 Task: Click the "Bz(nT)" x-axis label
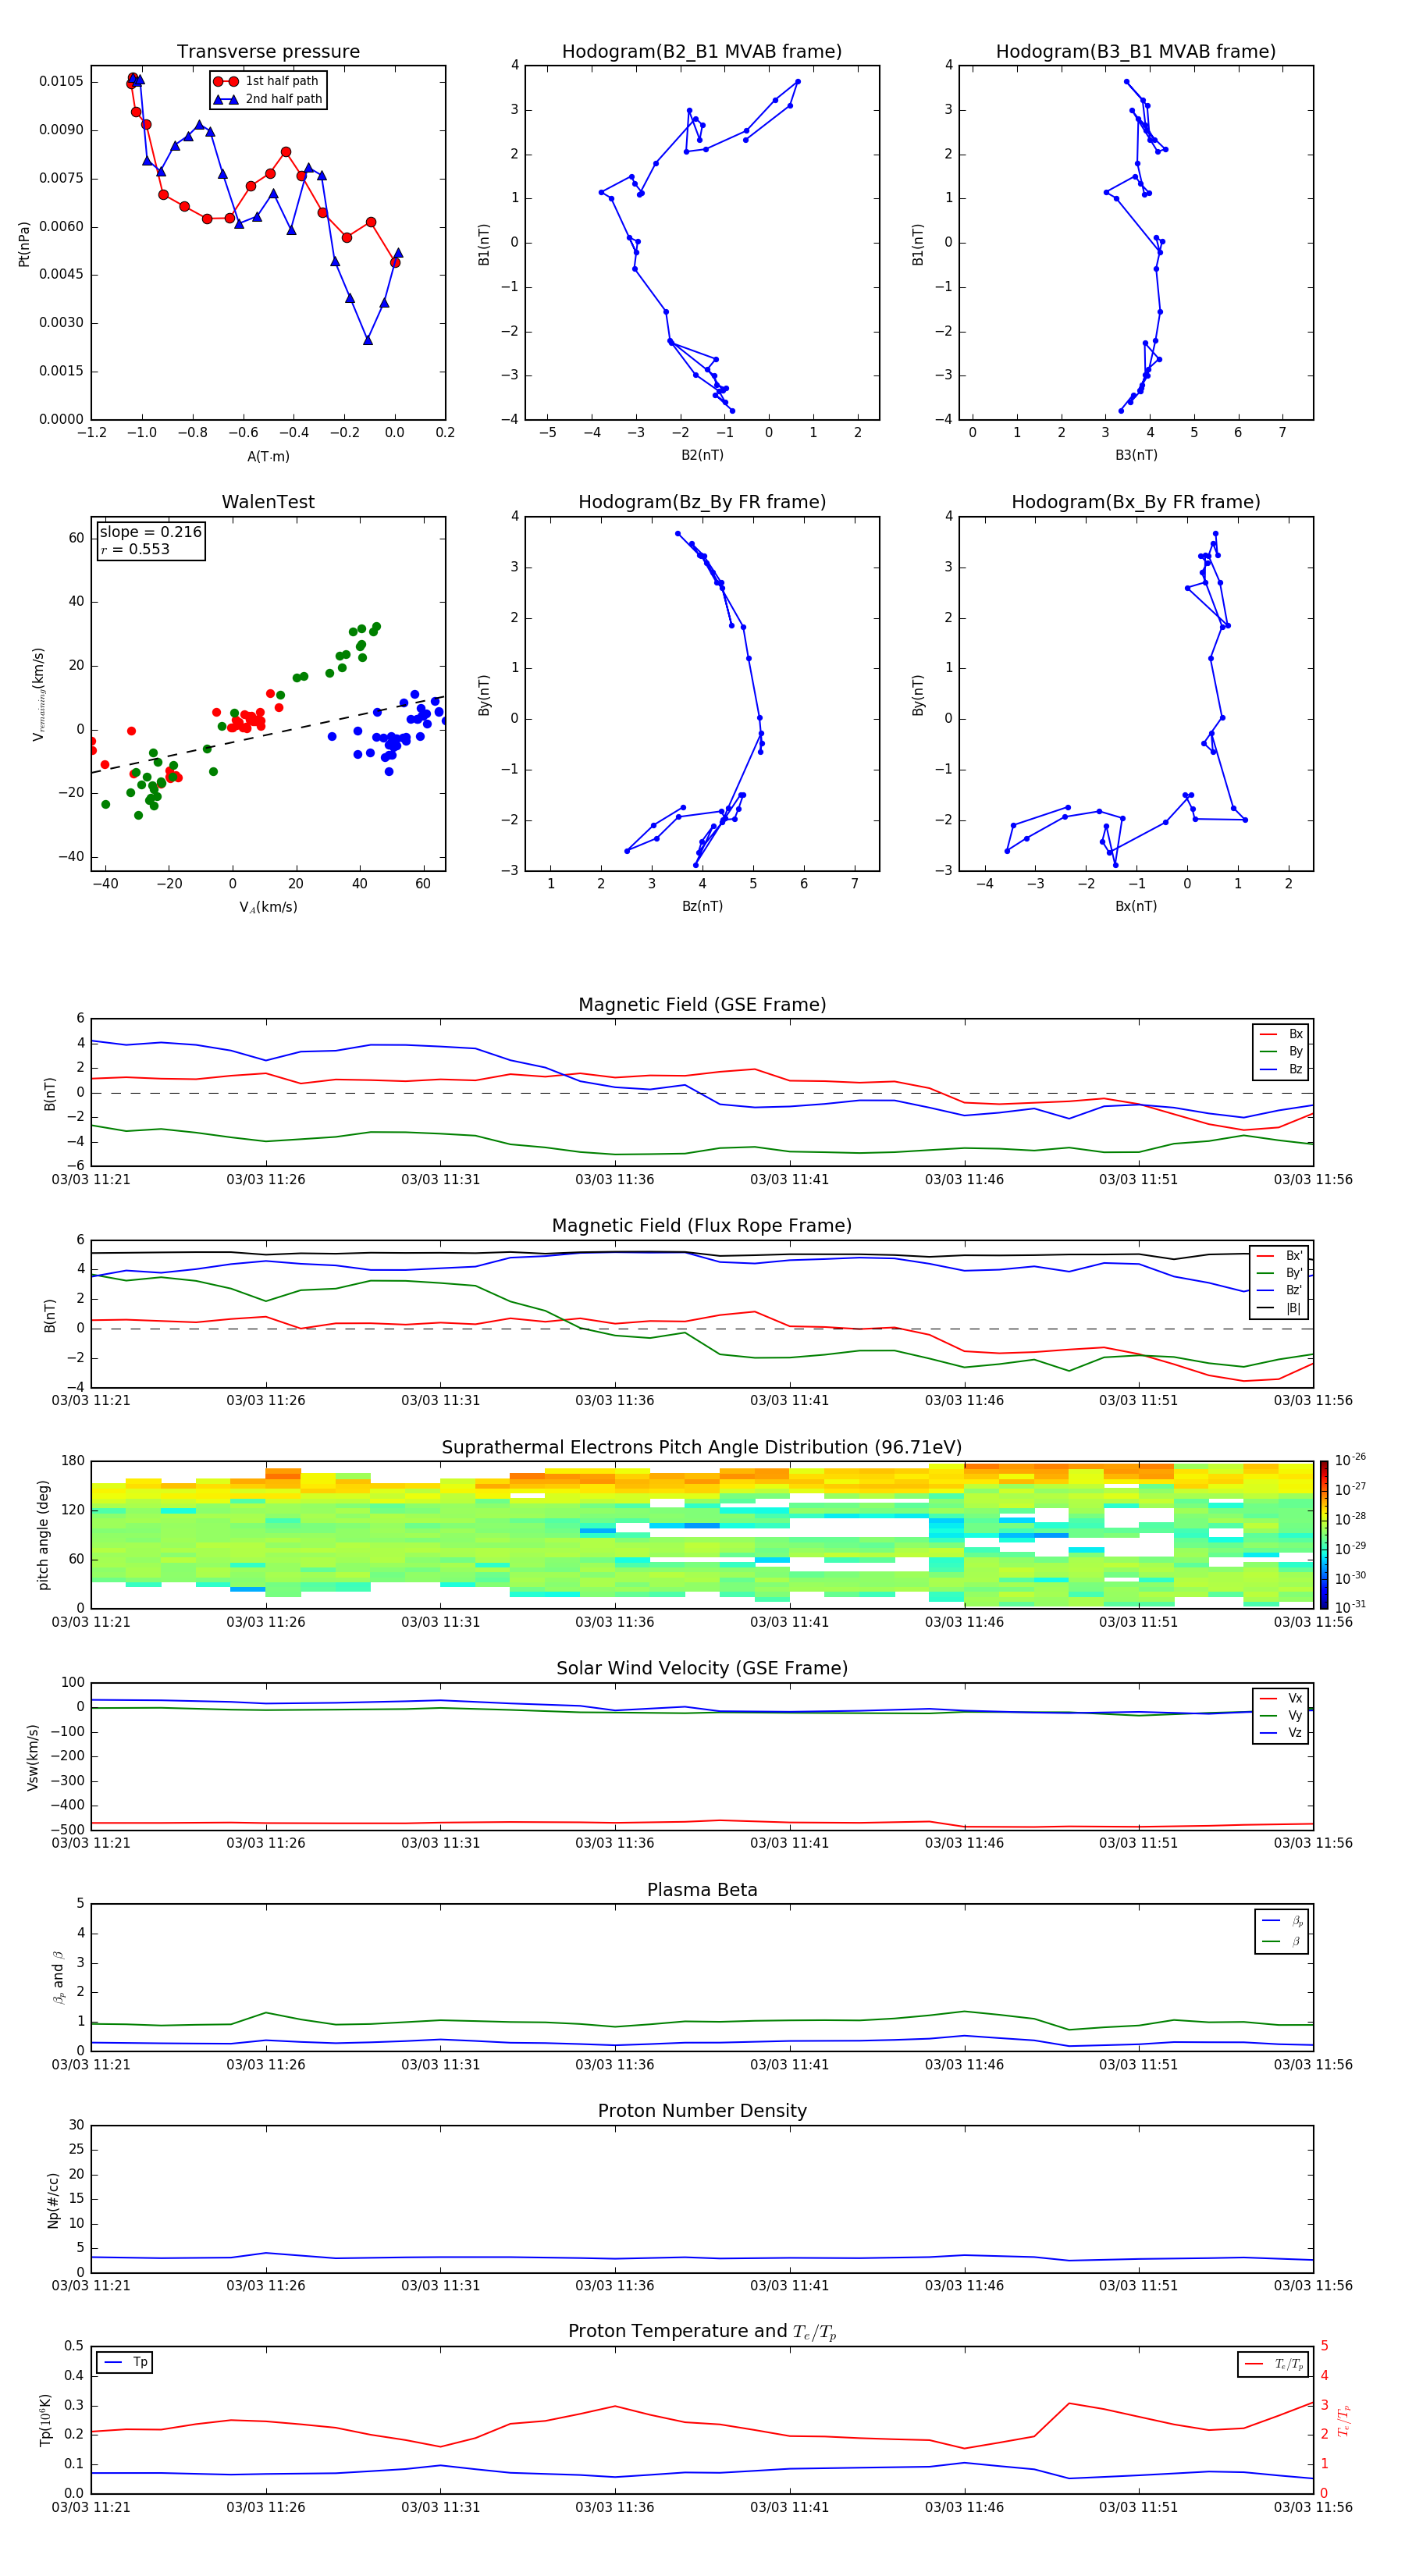702,906
